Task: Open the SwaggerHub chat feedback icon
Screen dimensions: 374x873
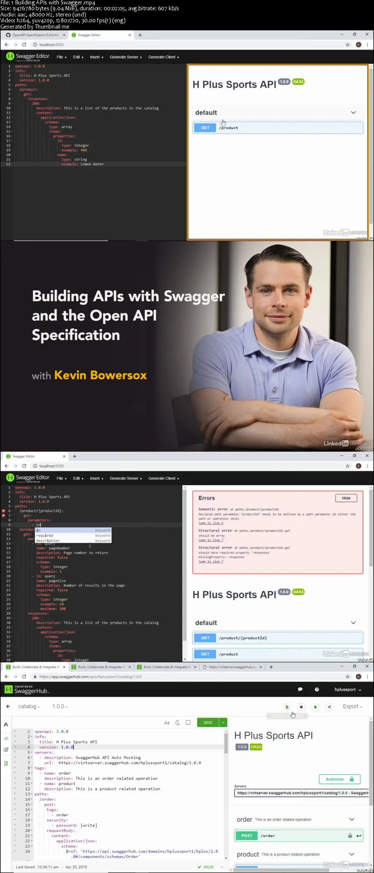Action: [x=300, y=689]
